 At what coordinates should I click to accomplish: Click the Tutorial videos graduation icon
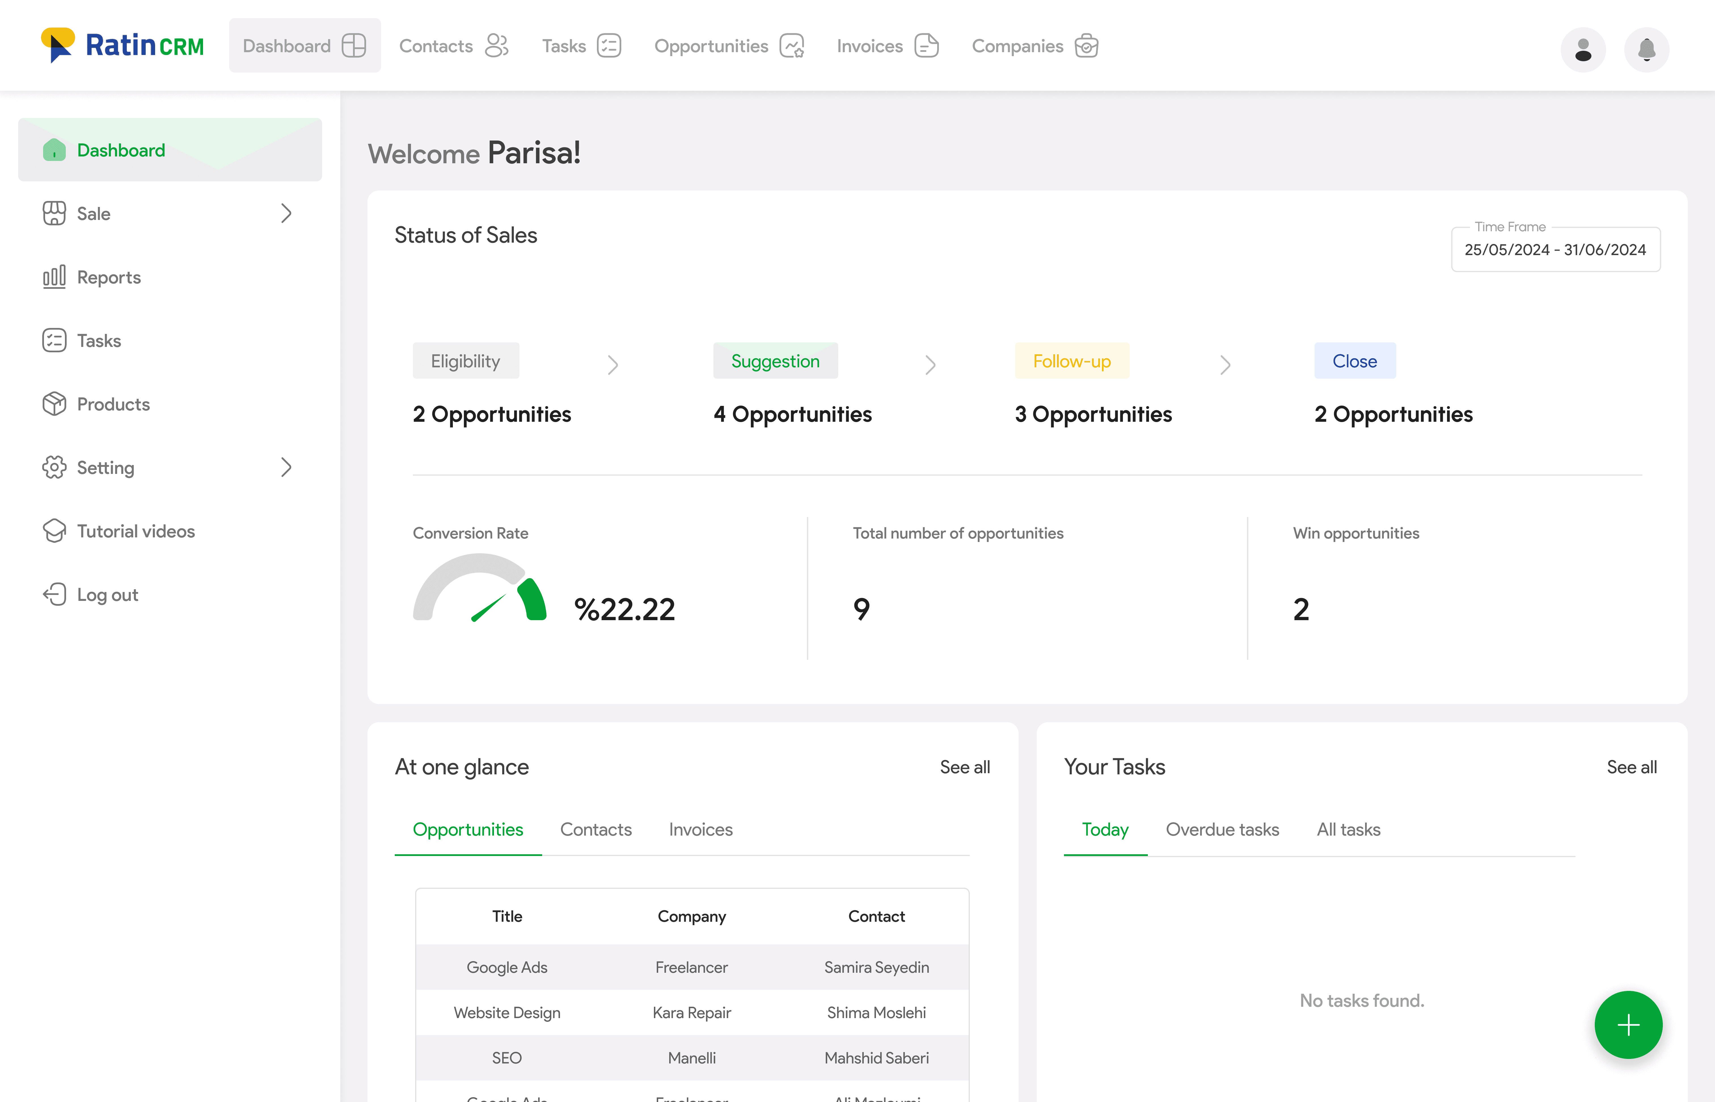click(54, 531)
